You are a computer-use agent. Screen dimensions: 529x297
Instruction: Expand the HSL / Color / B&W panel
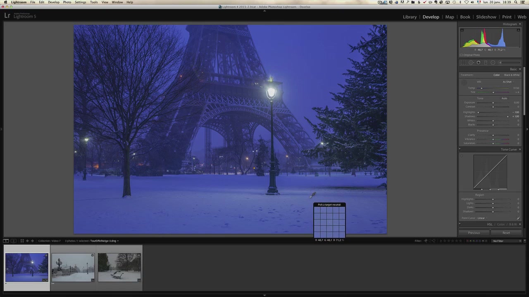[x=520, y=224]
